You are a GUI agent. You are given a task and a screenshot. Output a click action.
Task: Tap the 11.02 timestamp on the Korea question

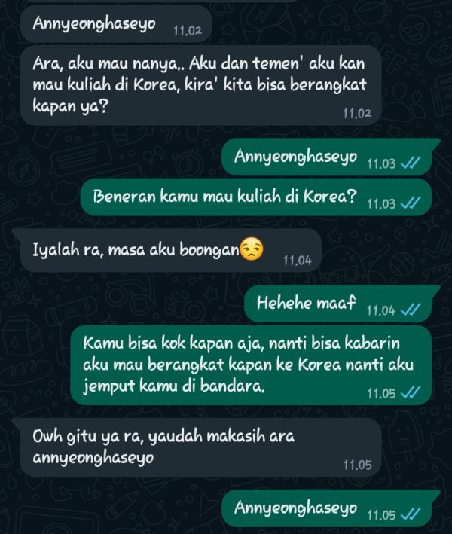(x=357, y=114)
